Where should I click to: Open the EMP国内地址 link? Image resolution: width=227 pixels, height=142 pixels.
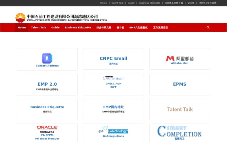(x=113, y=107)
